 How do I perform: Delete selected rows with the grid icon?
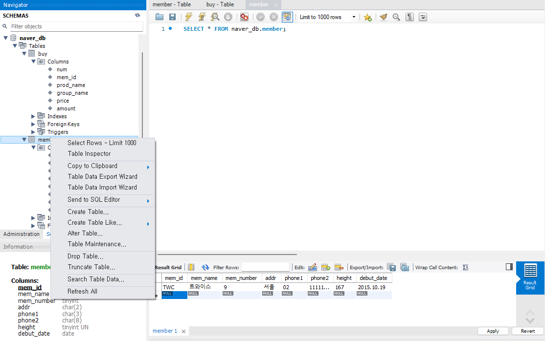(x=339, y=267)
